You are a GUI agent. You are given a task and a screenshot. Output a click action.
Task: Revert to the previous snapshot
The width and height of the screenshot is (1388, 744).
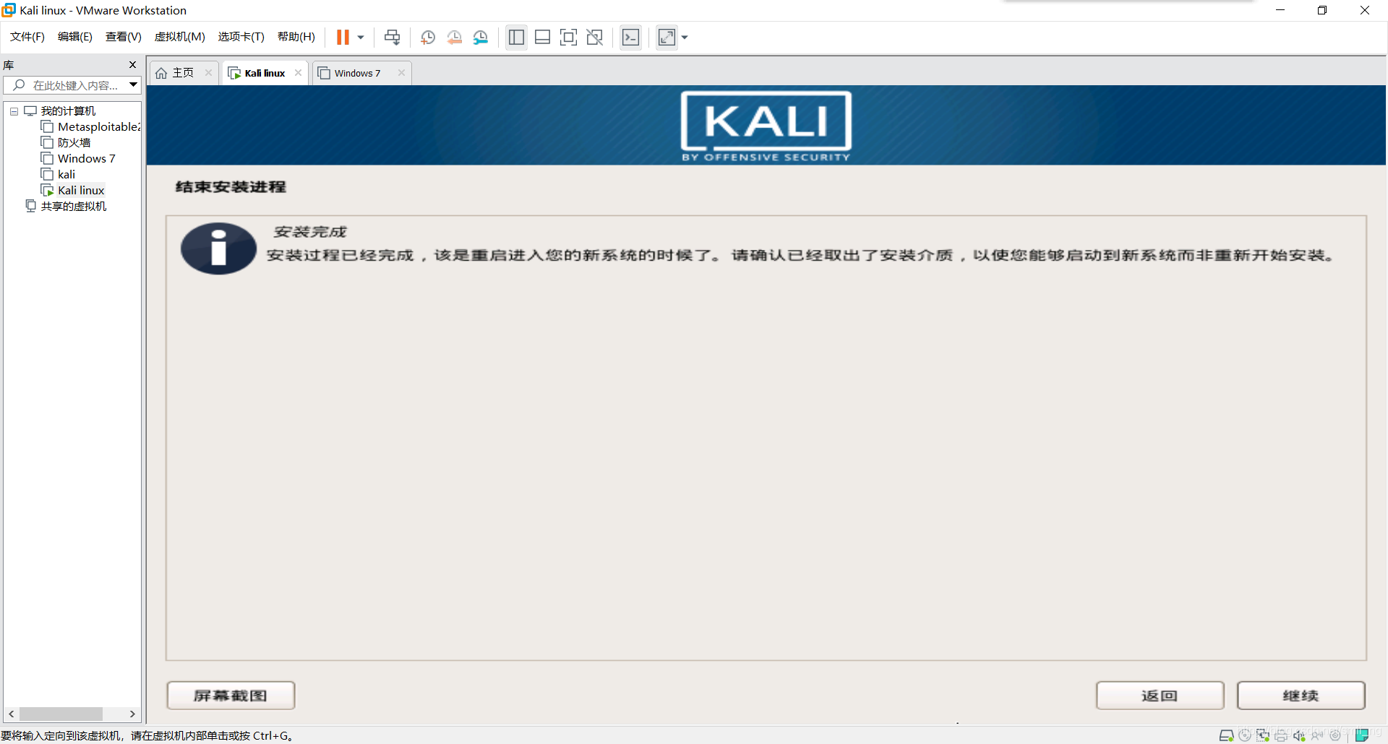point(454,37)
